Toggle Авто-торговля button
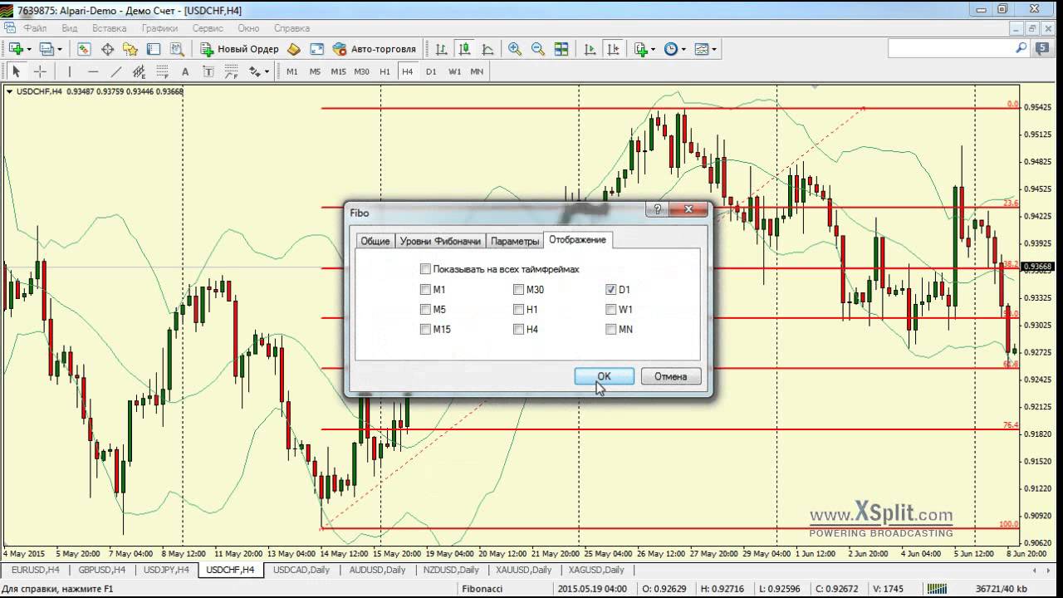 [374, 49]
